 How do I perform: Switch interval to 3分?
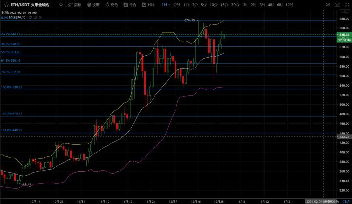(x=195, y=5)
